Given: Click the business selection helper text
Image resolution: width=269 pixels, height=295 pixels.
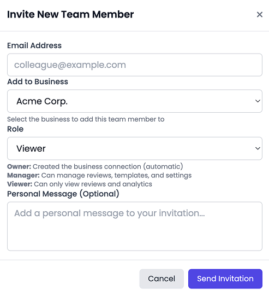Looking at the screenshot, I should click(x=86, y=119).
